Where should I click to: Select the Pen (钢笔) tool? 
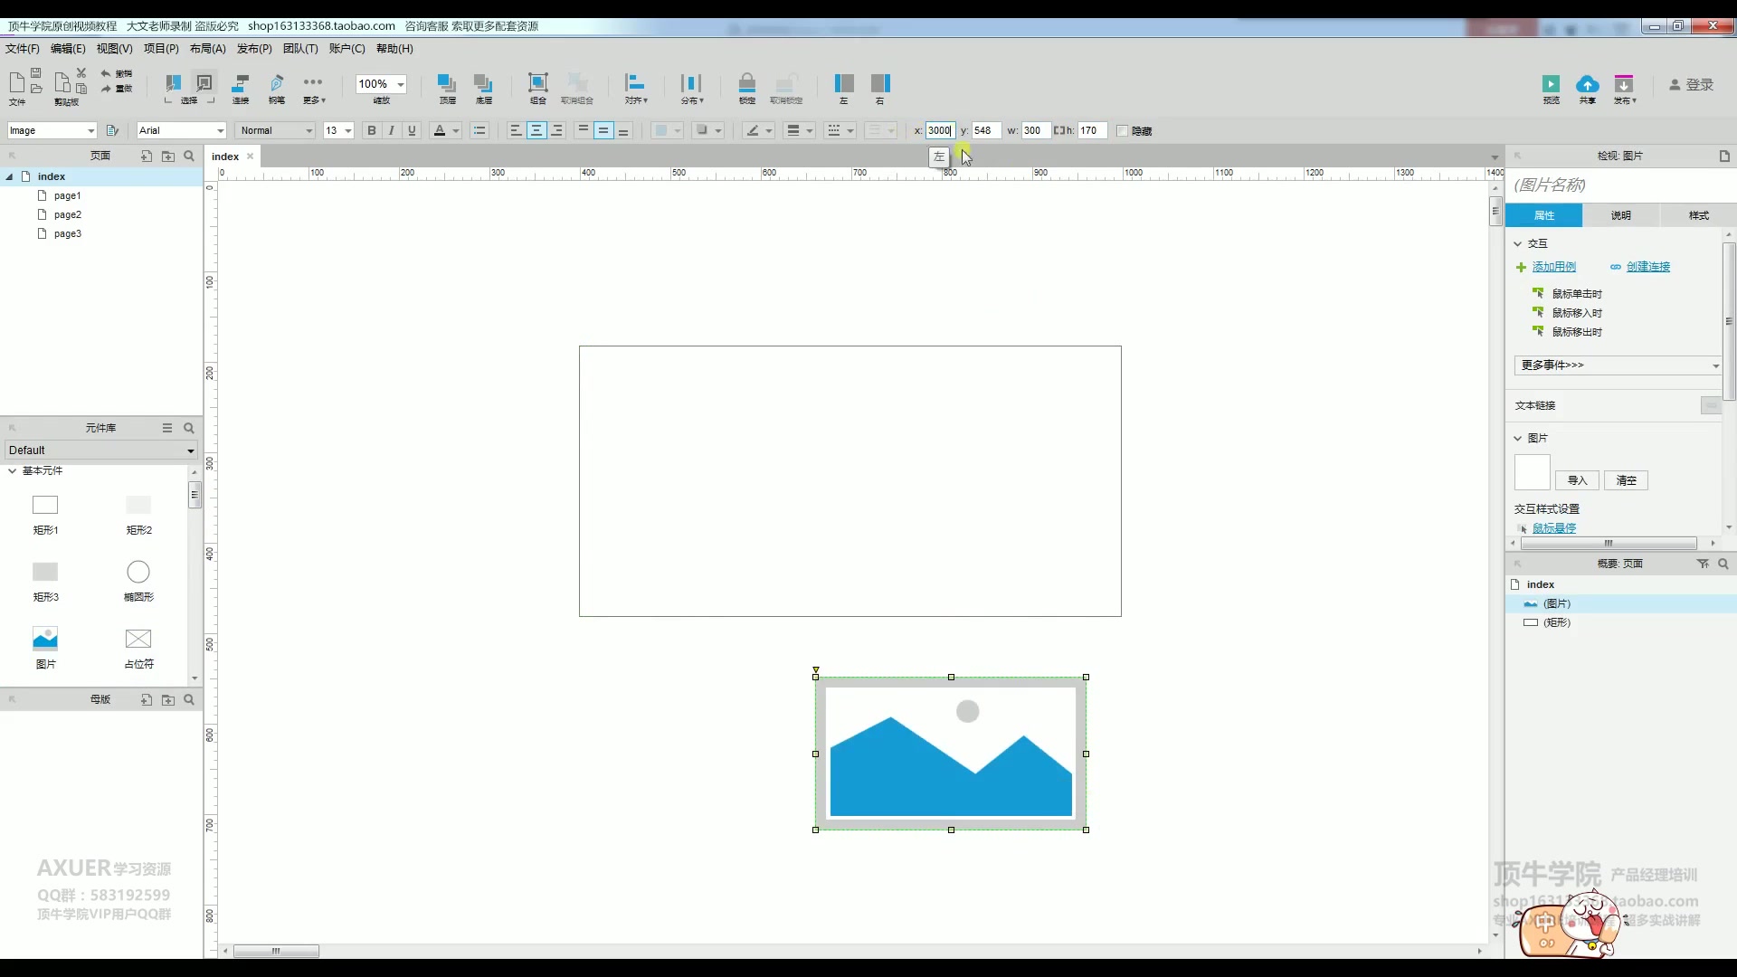(277, 84)
